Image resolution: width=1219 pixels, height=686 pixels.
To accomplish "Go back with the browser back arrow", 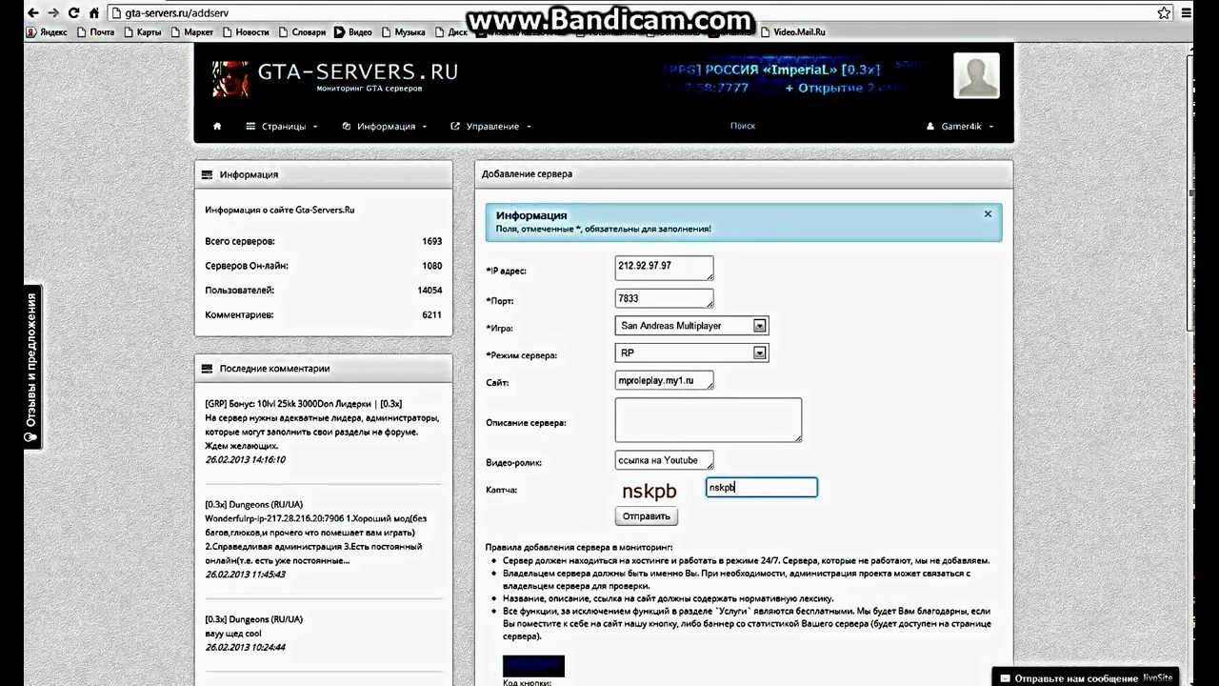I will (x=33, y=13).
